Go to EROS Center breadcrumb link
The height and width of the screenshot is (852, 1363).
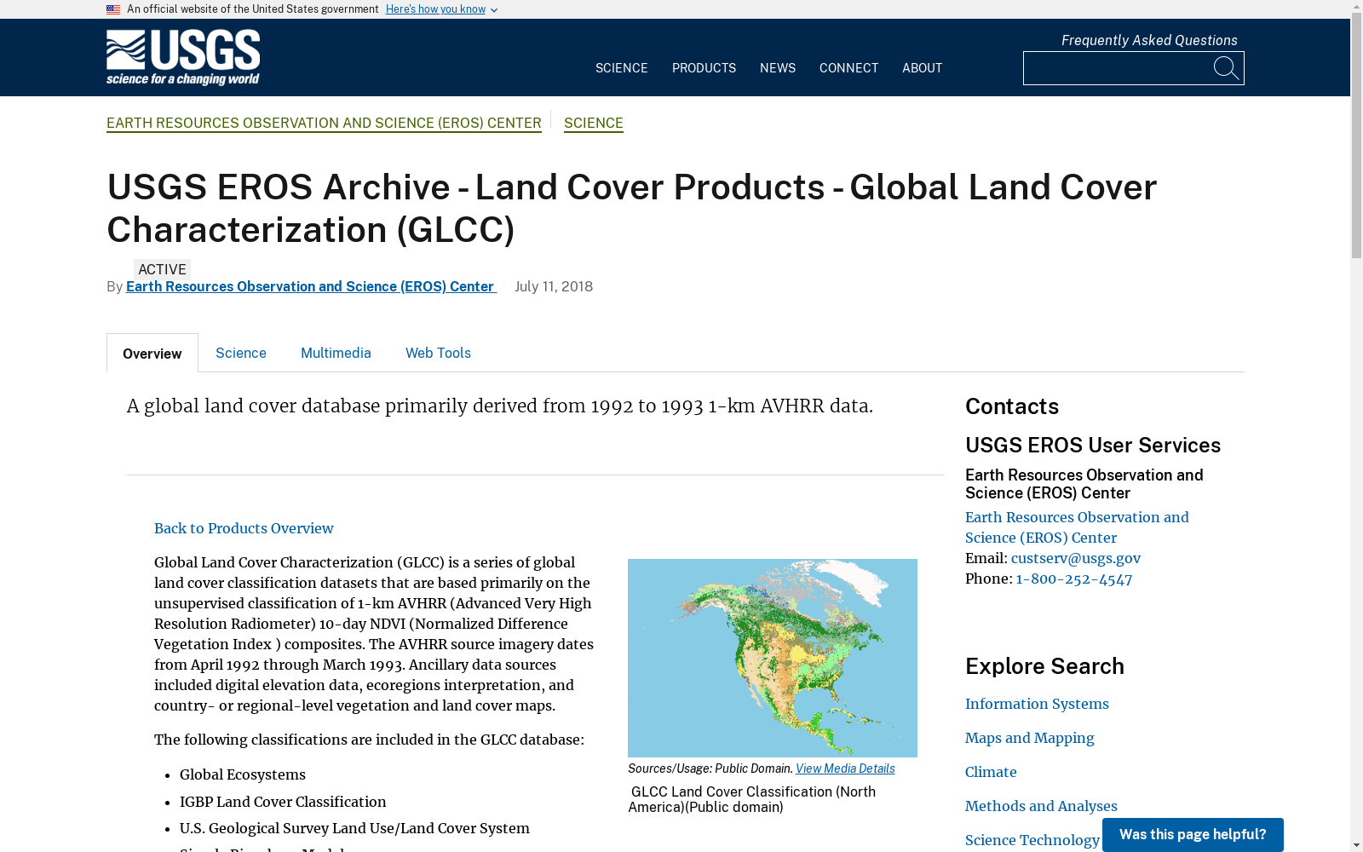(x=324, y=123)
